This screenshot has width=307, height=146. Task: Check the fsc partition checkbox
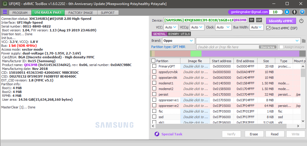(154, 112)
